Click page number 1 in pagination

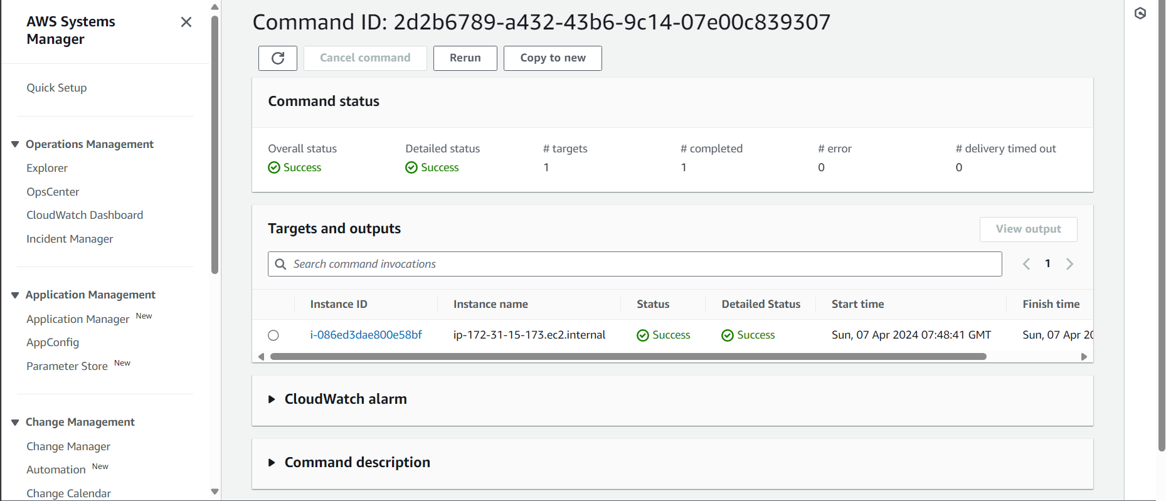tap(1047, 264)
